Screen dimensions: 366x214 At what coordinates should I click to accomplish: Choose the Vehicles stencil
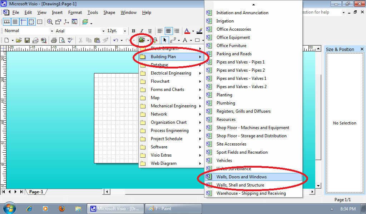click(253, 160)
